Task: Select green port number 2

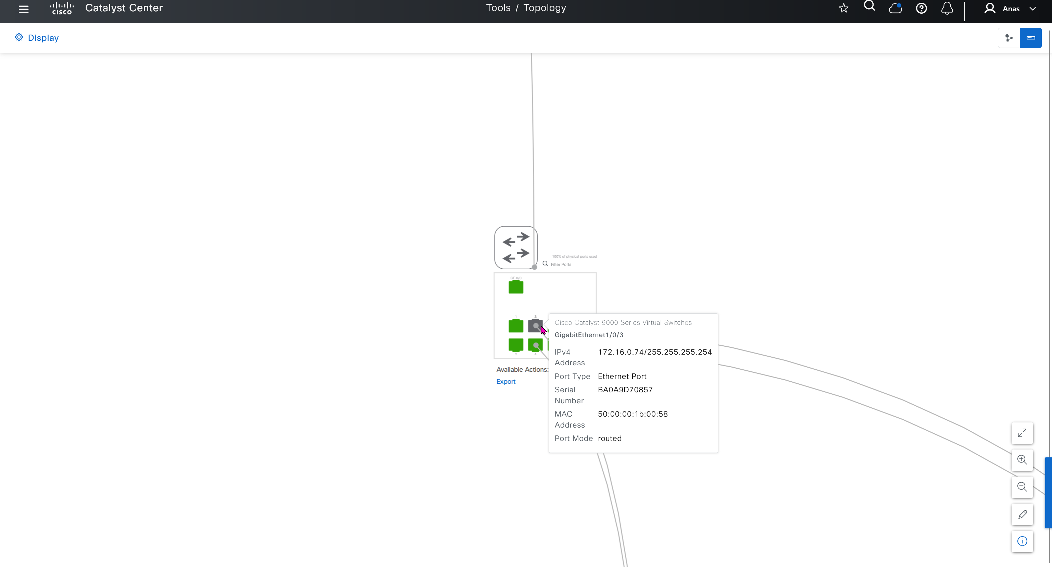Action: [x=515, y=345]
